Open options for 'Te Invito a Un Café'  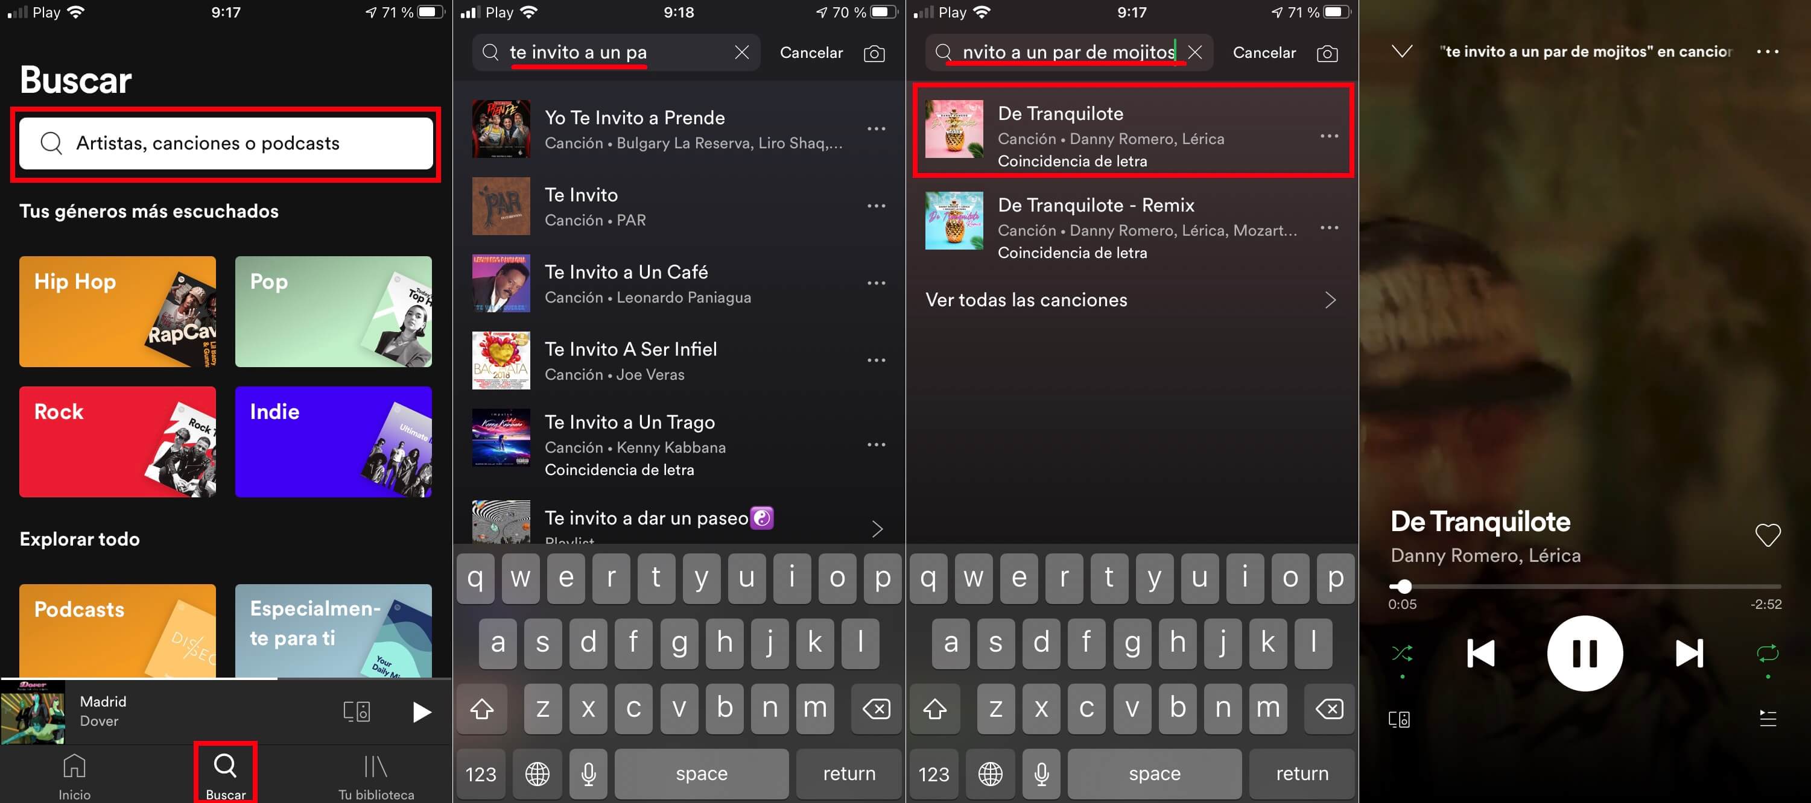point(876,284)
